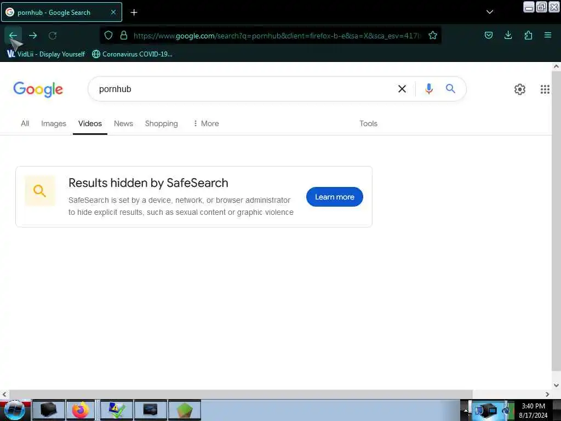561x421 pixels.
Task: Open the Coronavirus COVID-19 bookmark
Action: pyautogui.click(x=133, y=54)
